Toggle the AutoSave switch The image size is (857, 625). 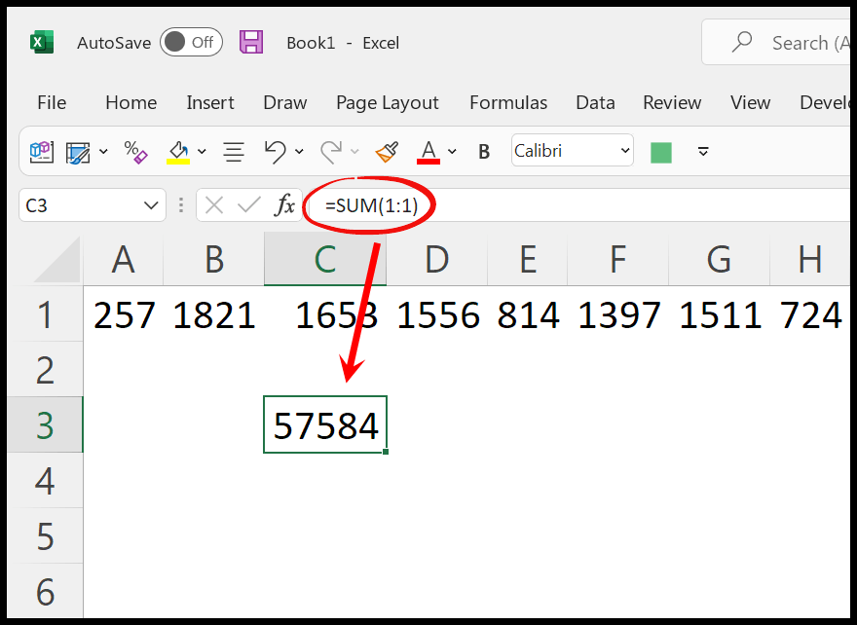(x=191, y=42)
